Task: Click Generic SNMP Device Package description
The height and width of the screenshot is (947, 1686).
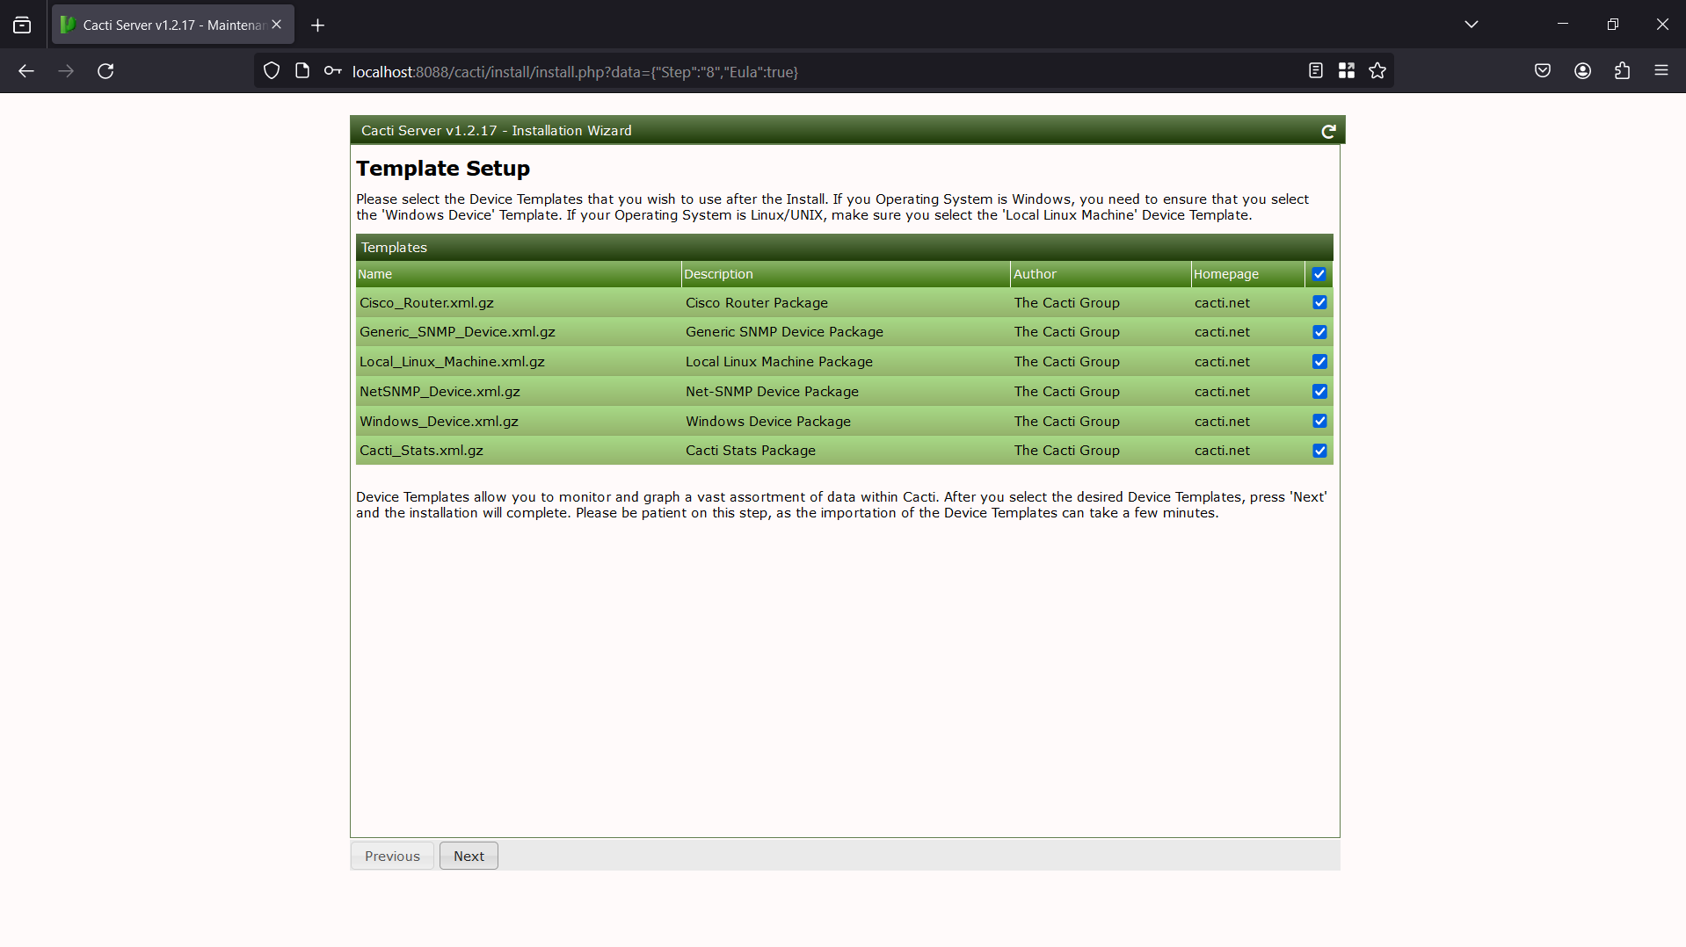Action: pos(784,332)
